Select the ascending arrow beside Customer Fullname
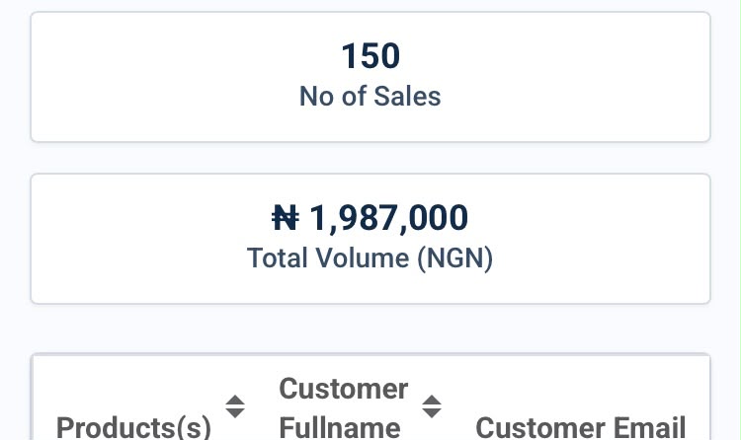Screen dimensions: 741x440 (432, 401)
